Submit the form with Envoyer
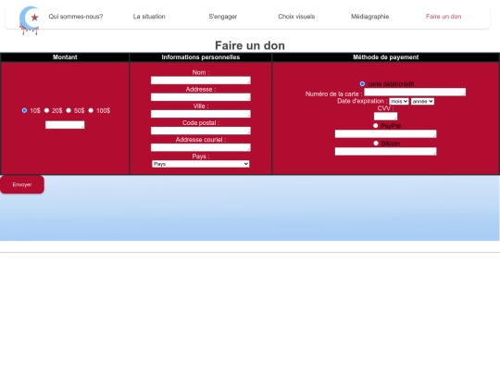 (x=22, y=184)
